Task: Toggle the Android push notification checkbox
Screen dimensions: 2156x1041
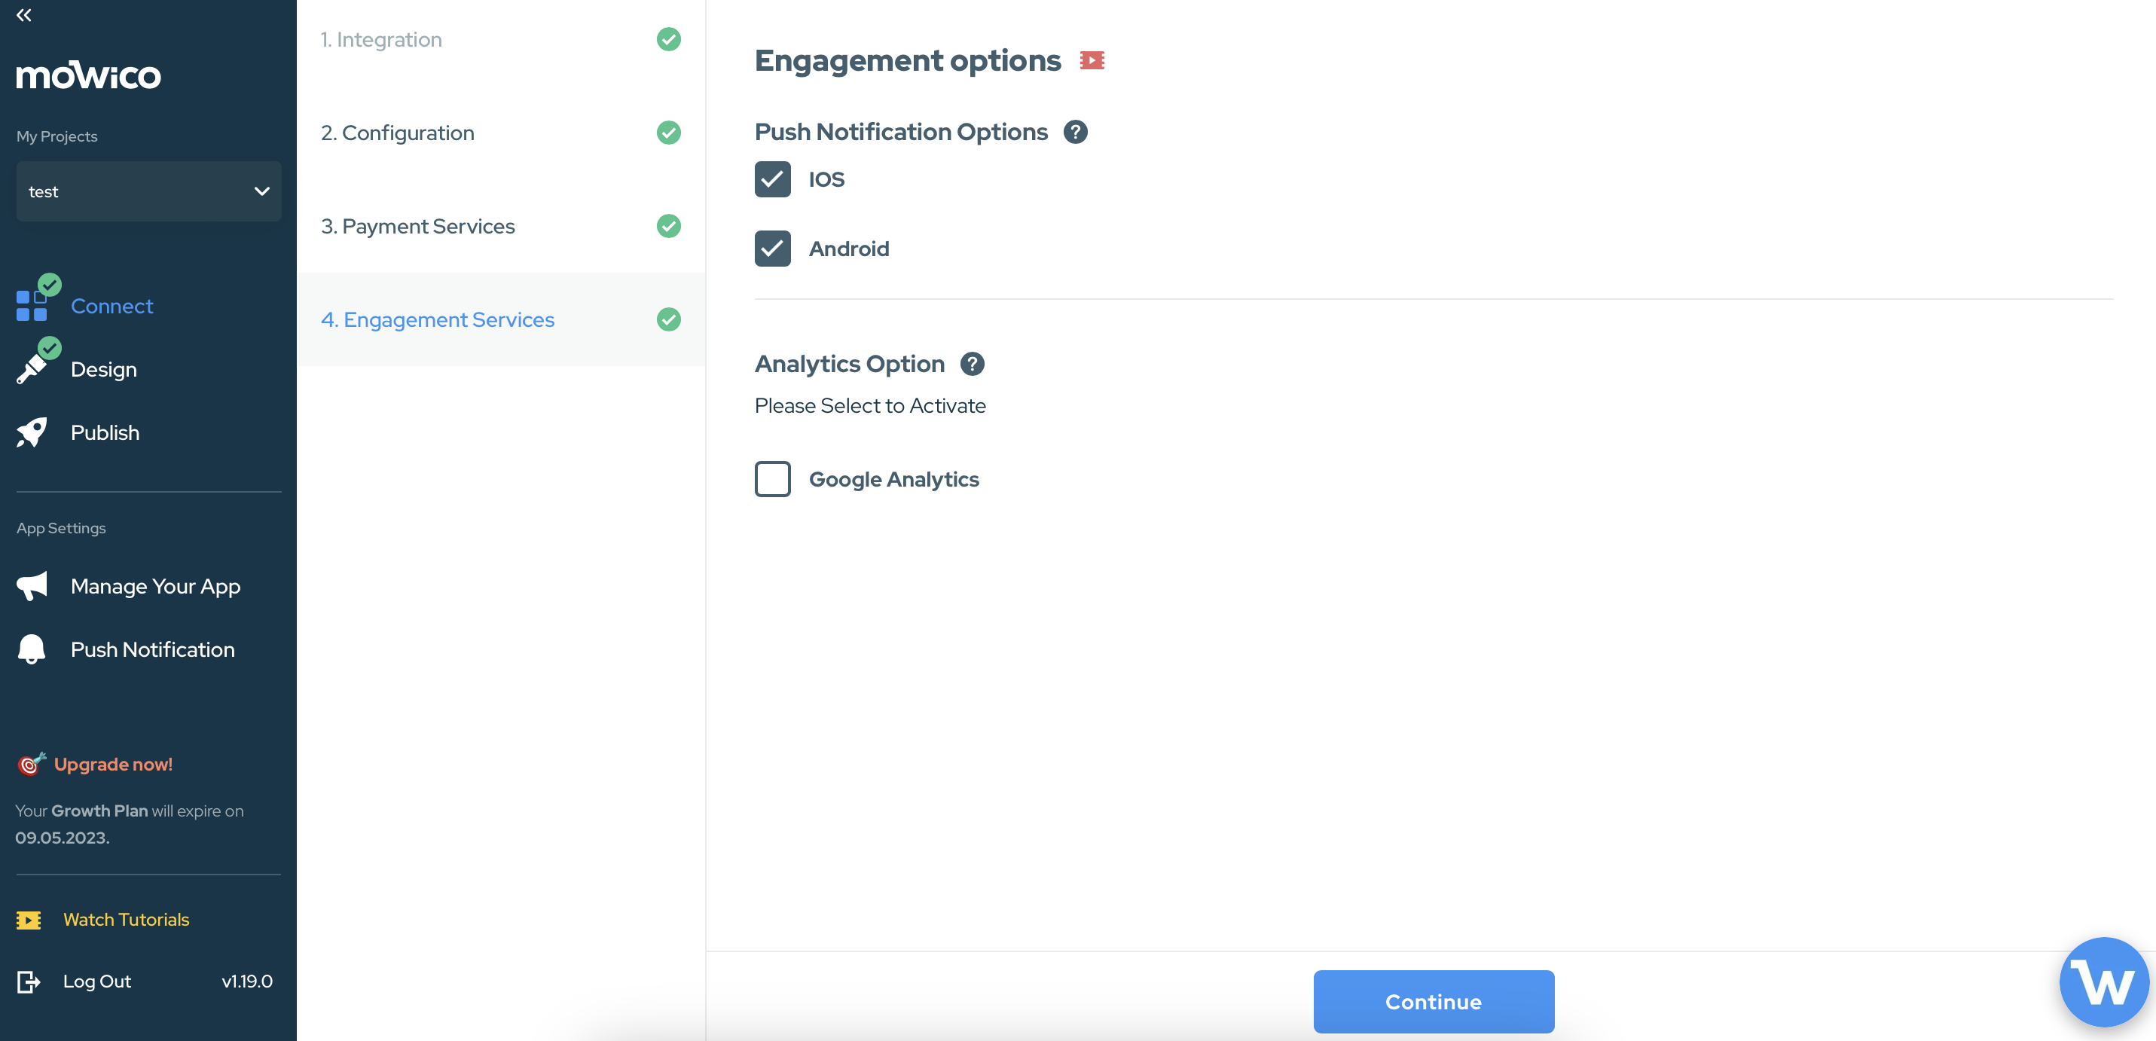Action: point(773,248)
